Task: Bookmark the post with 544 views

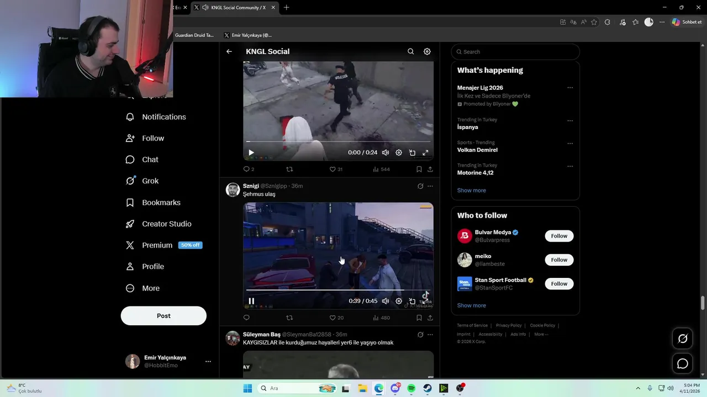Action: [419, 169]
